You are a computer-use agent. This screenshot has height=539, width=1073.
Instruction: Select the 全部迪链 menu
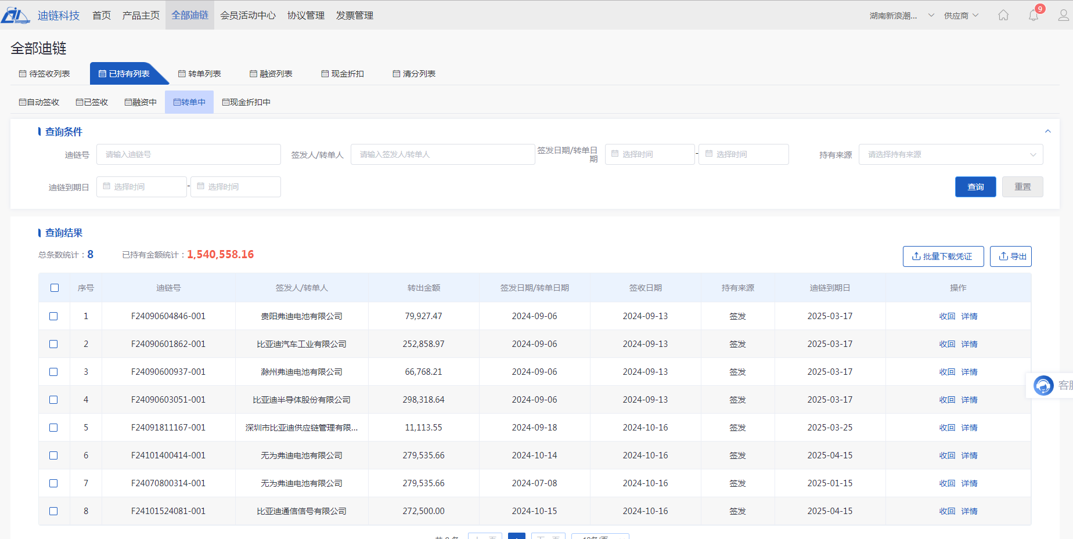point(190,15)
